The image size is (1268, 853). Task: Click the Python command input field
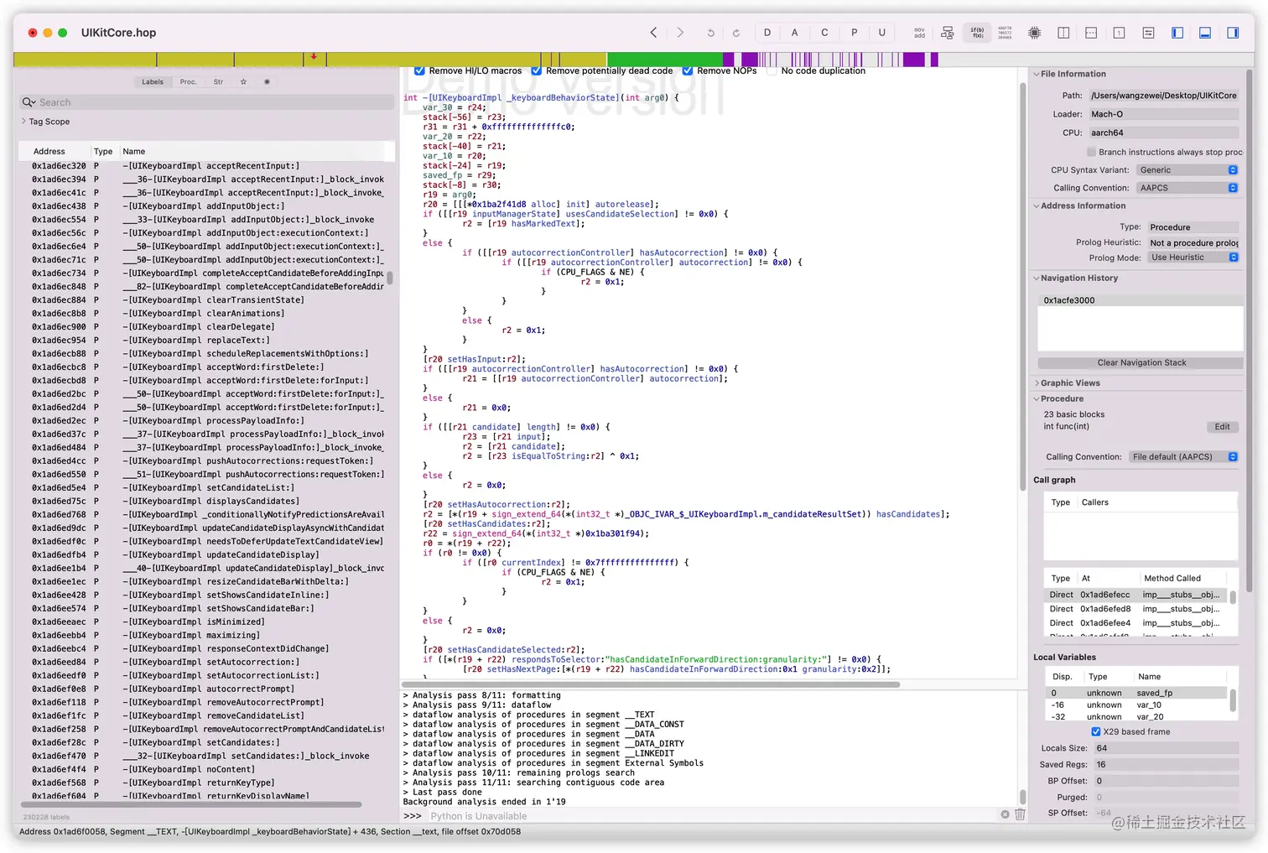coord(711,815)
